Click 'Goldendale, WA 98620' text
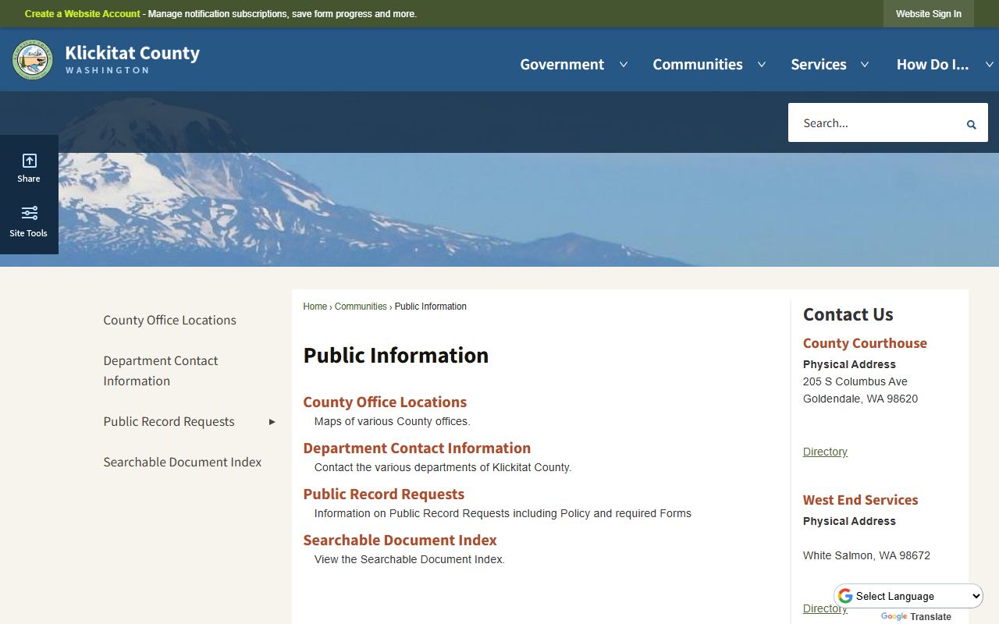Screen dimensions: 999x624 coord(860,399)
